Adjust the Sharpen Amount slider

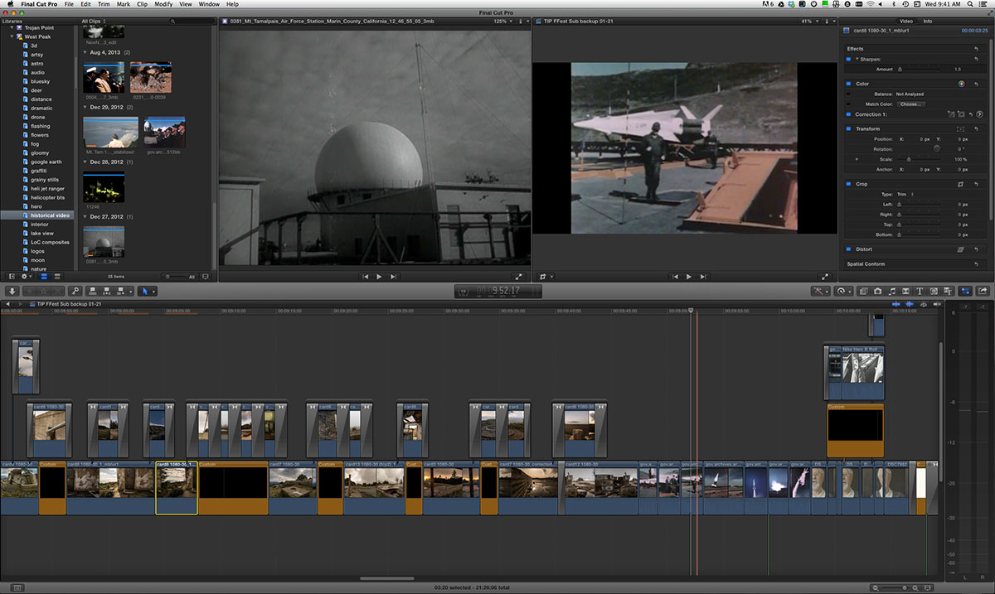point(918,69)
